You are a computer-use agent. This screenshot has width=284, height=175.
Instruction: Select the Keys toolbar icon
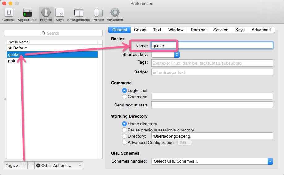60,13
